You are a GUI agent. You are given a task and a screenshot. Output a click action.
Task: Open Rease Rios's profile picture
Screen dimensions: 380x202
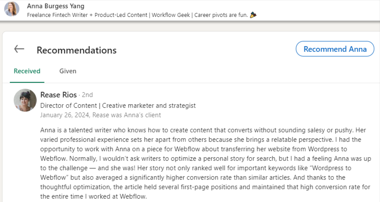pos(25,100)
